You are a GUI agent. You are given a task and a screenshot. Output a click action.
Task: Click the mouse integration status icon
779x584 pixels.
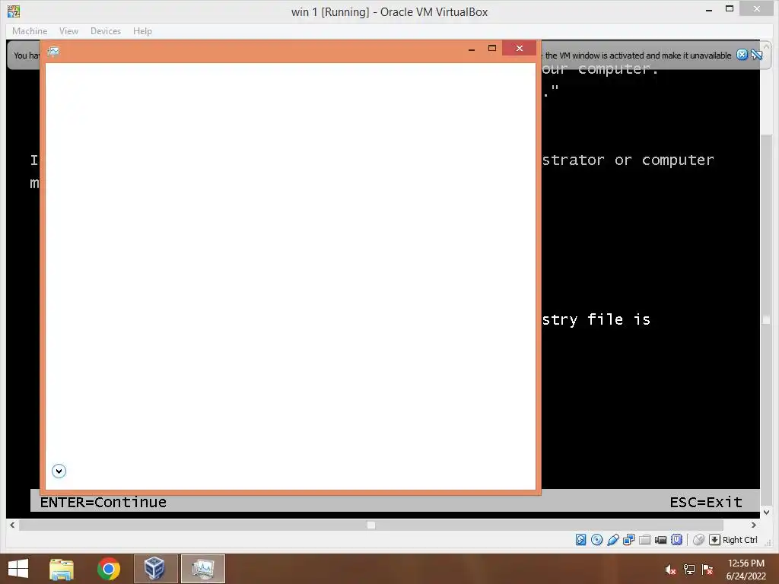point(698,540)
